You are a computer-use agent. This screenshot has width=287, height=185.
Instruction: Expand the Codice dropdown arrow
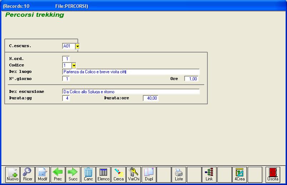pyautogui.click(x=74, y=65)
